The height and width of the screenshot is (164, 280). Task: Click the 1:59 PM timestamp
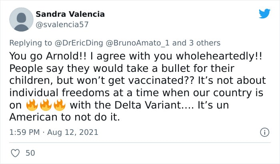pyautogui.click(x=24, y=132)
